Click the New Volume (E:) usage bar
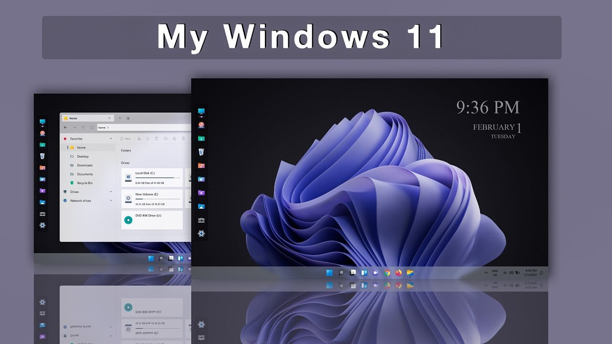612x344 pixels. coord(158,199)
